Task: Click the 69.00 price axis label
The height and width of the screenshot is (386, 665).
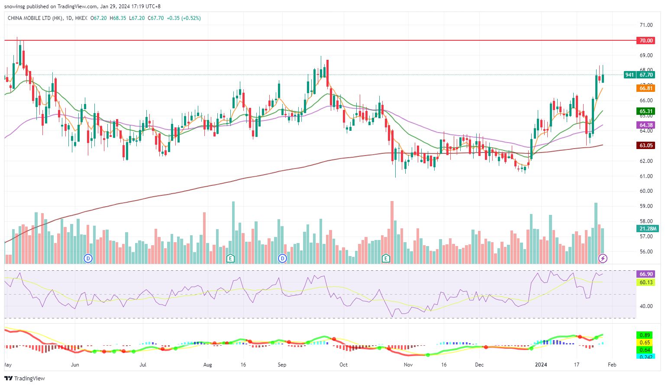Action: (646, 55)
